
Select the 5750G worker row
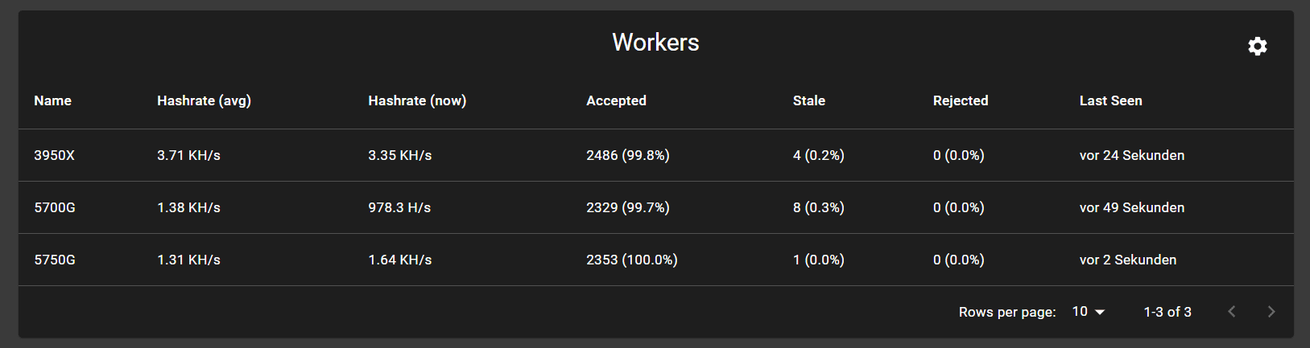tap(55, 260)
